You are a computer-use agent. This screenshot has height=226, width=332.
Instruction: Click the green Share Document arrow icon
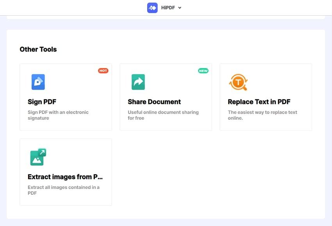[x=138, y=82]
